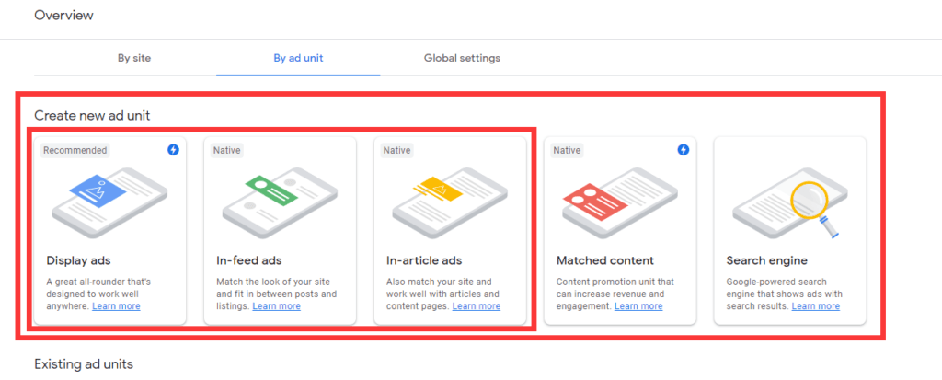Viewport: 942px width, 380px height.
Task: Create a Matched content ad unit
Action: coord(620,231)
